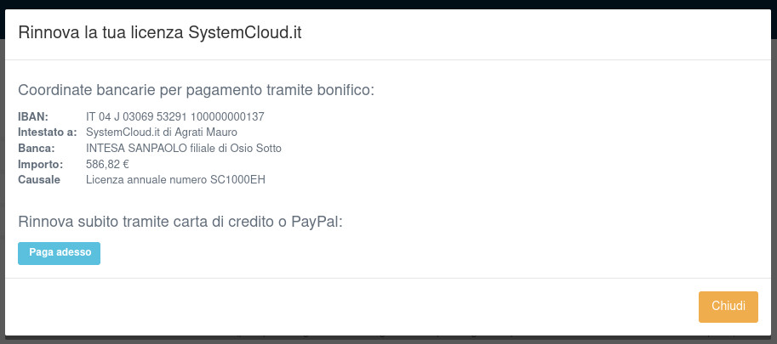Screen dimensions: 777x344
Task: Click the INTESA SANPAOLO bank name
Action: (x=130, y=149)
